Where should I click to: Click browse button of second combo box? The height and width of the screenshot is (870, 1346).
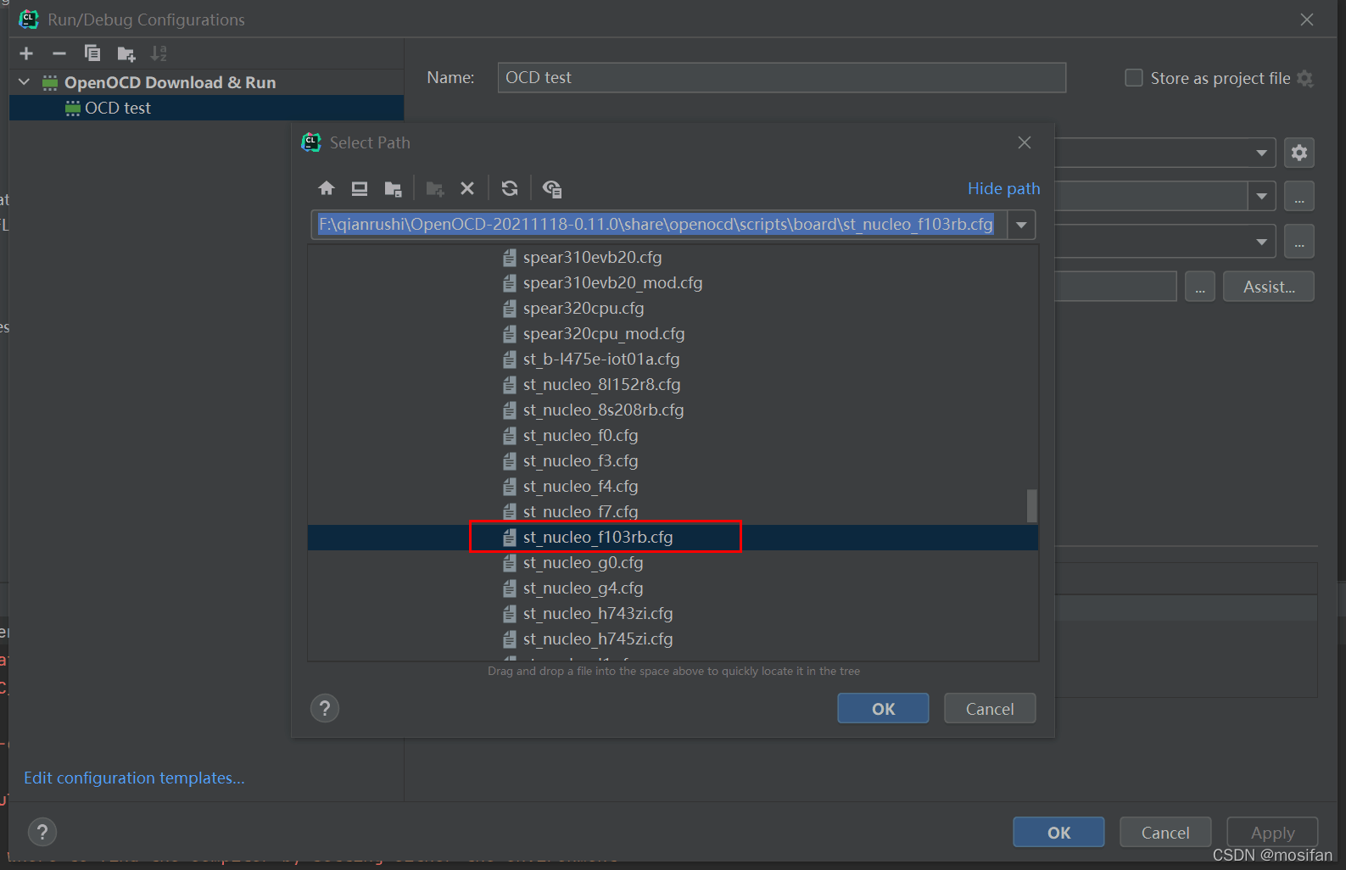(x=1299, y=196)
